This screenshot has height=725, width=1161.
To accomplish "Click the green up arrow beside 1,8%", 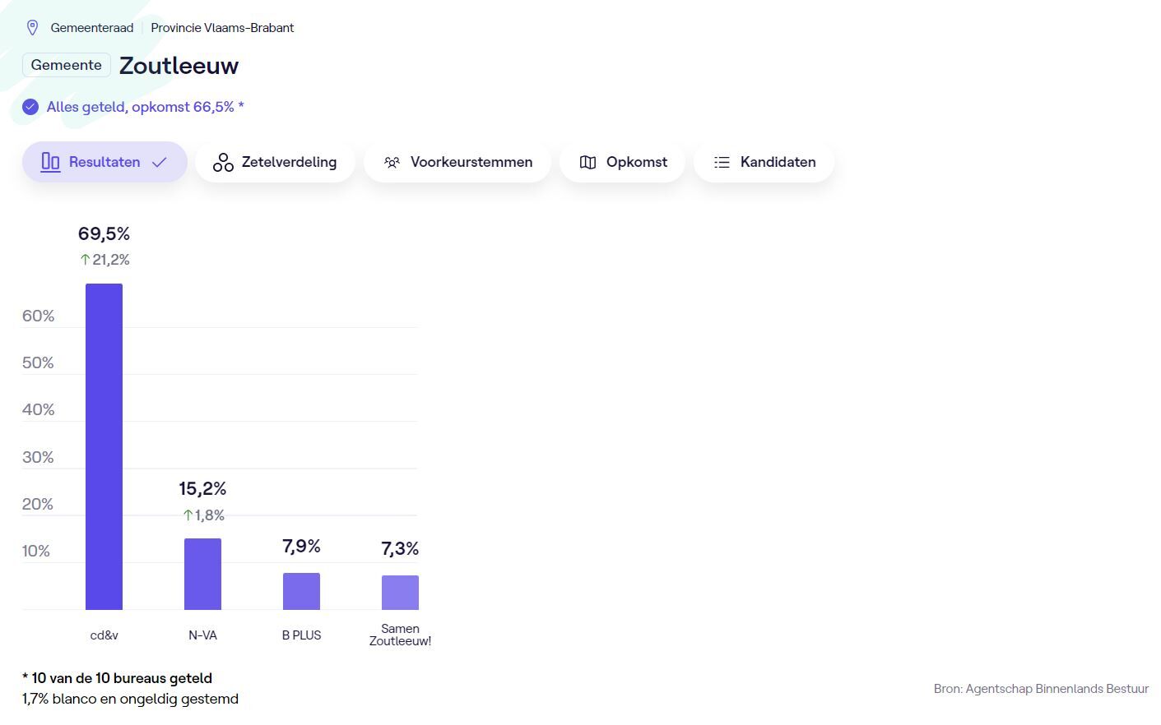I will pyautogui.click(x=188, y=515).
